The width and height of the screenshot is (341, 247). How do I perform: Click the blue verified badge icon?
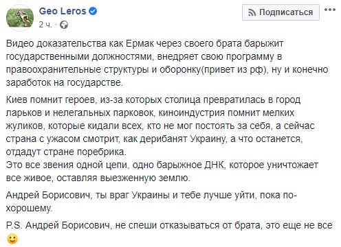pyautogui.click(x=93, y=11)
